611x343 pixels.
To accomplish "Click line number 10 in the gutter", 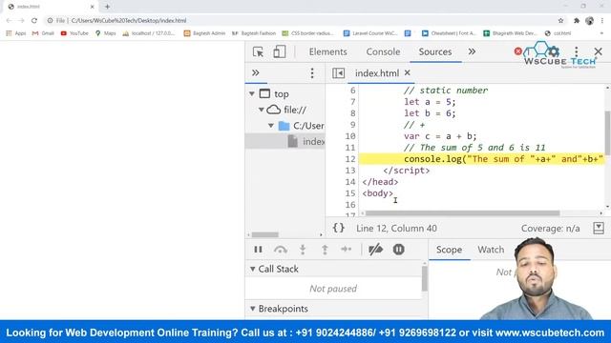I will [x=350, y=136].
